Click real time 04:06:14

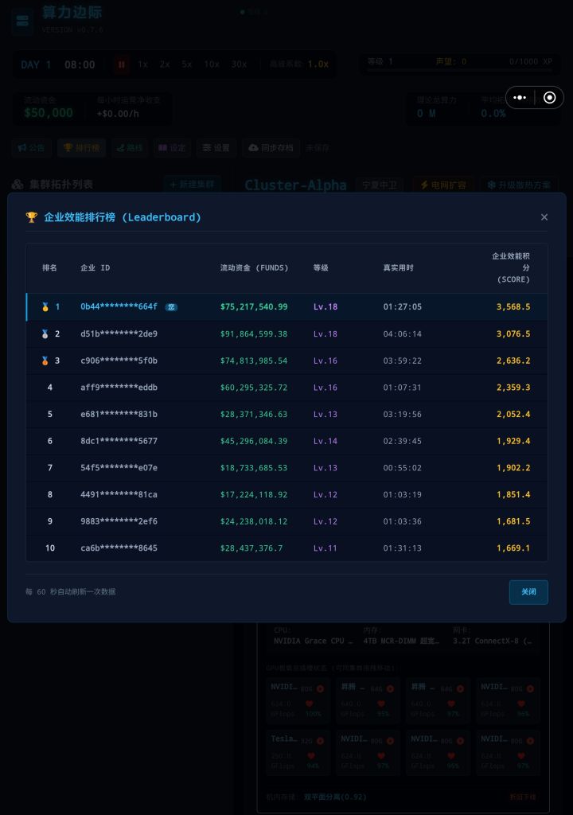403,333
